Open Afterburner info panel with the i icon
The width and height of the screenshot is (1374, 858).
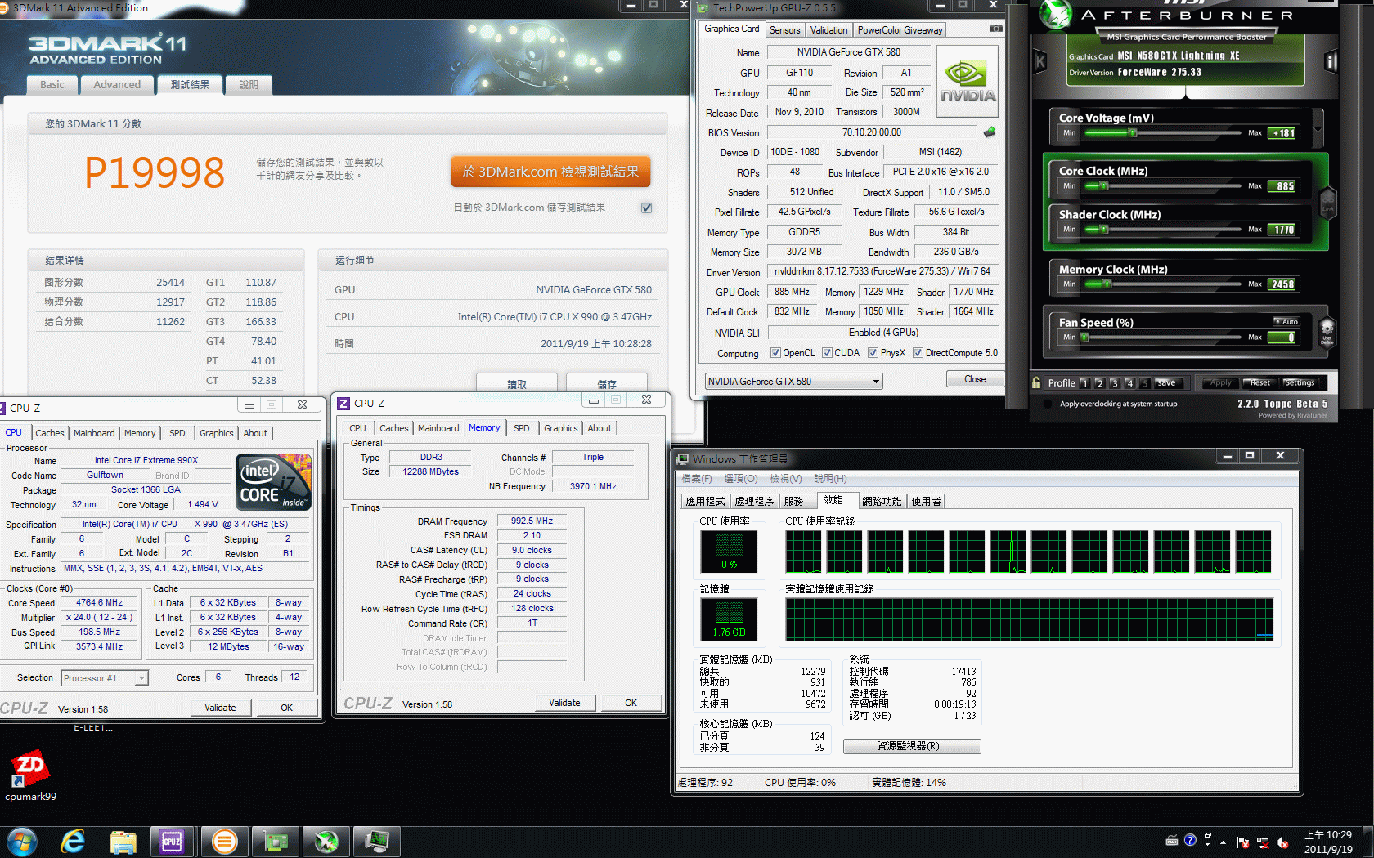[x=1331, y=62]
